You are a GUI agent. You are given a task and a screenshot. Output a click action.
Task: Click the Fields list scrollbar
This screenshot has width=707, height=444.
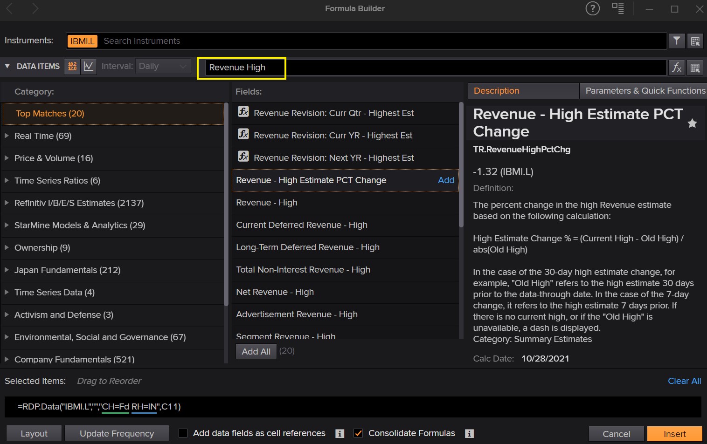[x=461, y=165]
